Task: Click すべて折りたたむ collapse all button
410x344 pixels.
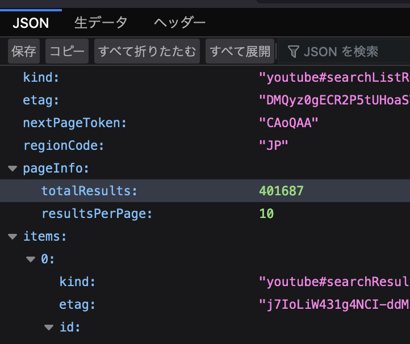Action: click(x=147, y=51)
